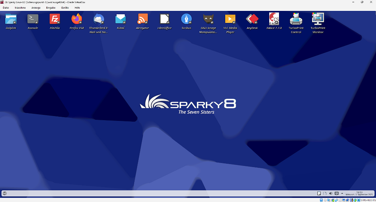Open FileZilla desktop shortcut
Viewport: 376px width, 202px height.
pos(55,19)
